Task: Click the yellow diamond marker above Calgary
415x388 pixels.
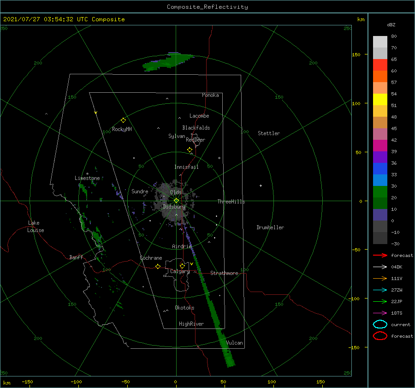Action: point(182,266)
